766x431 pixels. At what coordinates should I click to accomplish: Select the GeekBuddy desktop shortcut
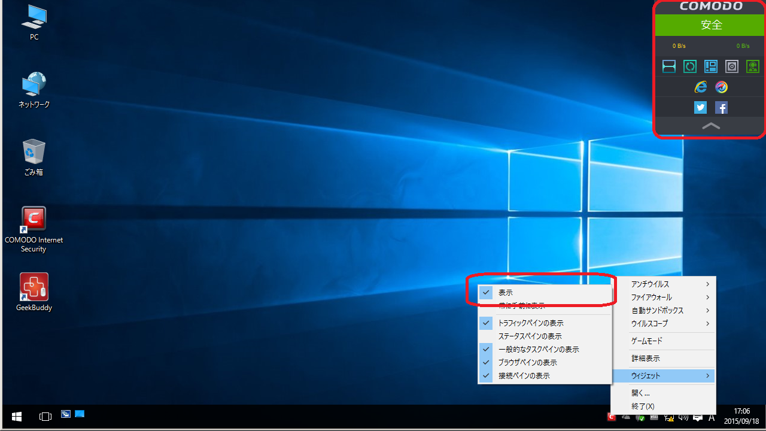[x=34, y=292]
